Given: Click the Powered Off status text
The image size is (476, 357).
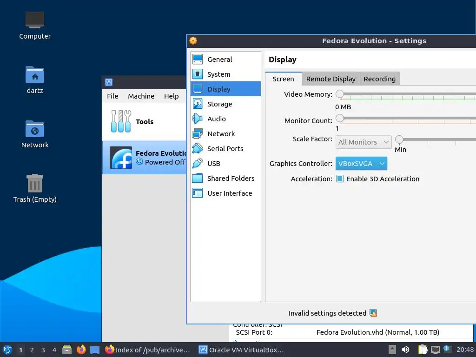Looking at the screenshot, I should click(x=165, y=162).
